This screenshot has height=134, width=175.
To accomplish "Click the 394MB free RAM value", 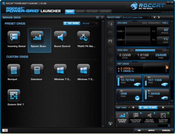I will tap(161, 55).
